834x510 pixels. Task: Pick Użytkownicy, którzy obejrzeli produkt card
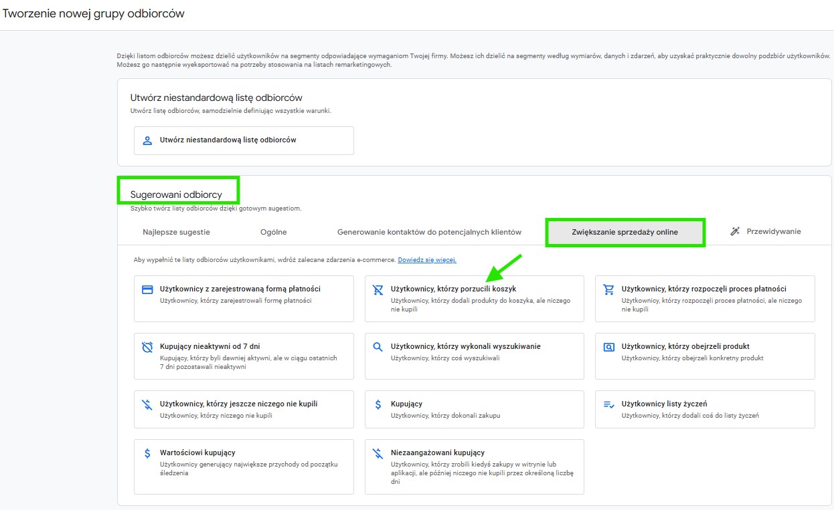coord(705,356)
